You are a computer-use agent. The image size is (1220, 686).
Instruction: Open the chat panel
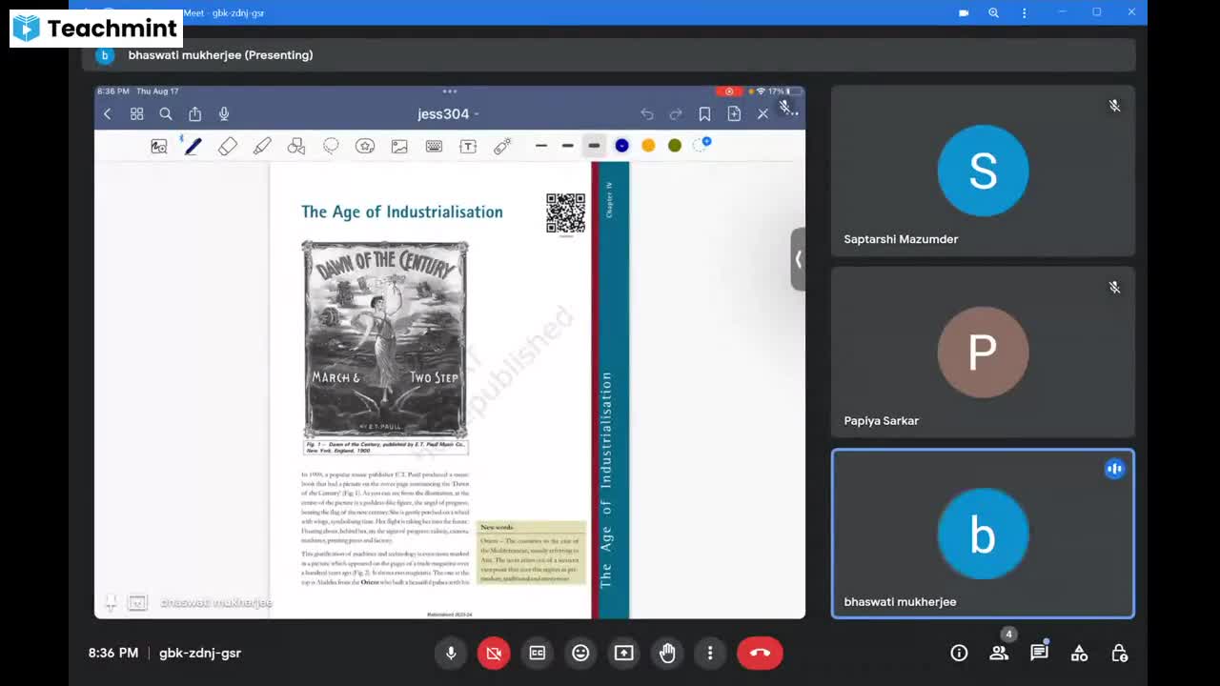pyautogui.click(x=1039, y=653)
